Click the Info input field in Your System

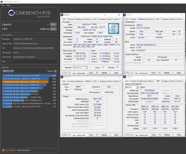35,61
